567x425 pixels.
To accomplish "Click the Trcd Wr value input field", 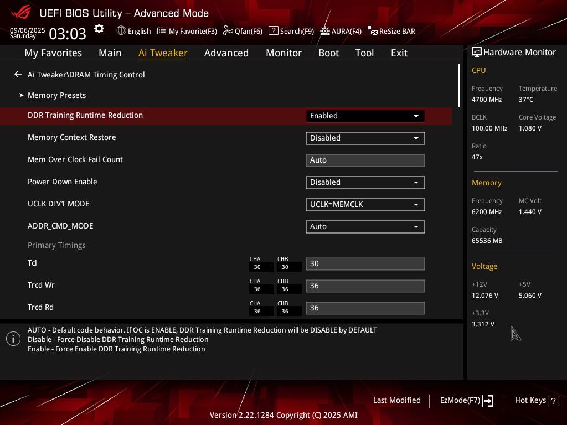I will pyautogui.click(x=365, y=286).
